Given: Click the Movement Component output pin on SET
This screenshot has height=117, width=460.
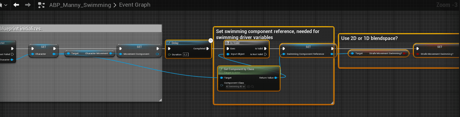Looking at the screenshot, I should (x=157, y=54).
